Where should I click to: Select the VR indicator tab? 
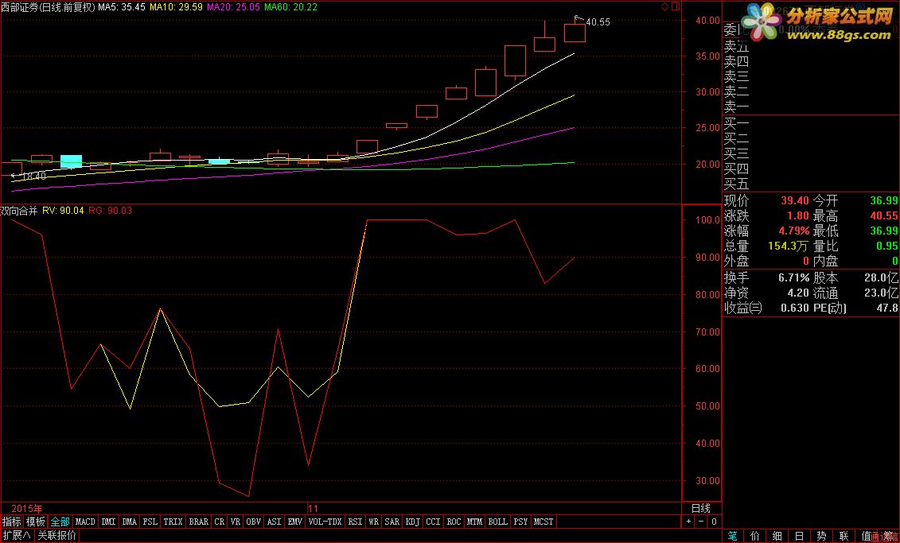(x=236, y=522)
